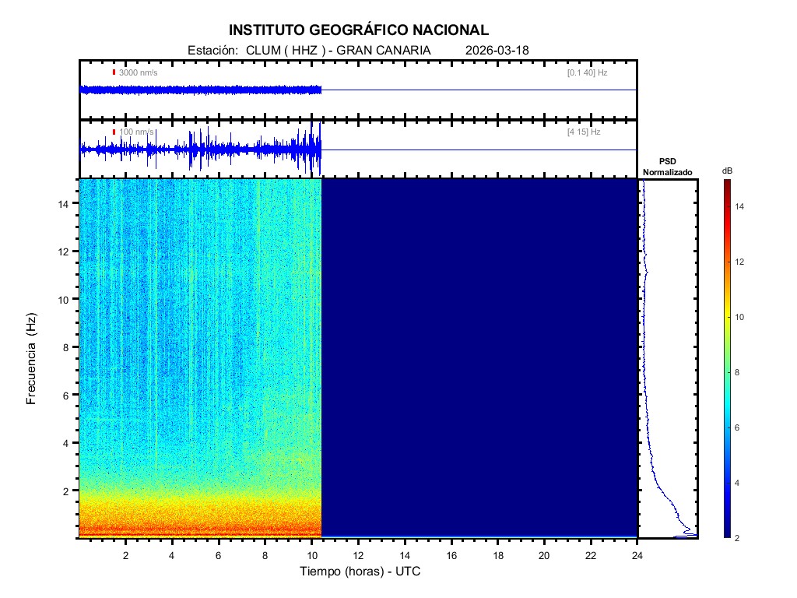Click the colorbar at the 10 dB level

point(726,318)
